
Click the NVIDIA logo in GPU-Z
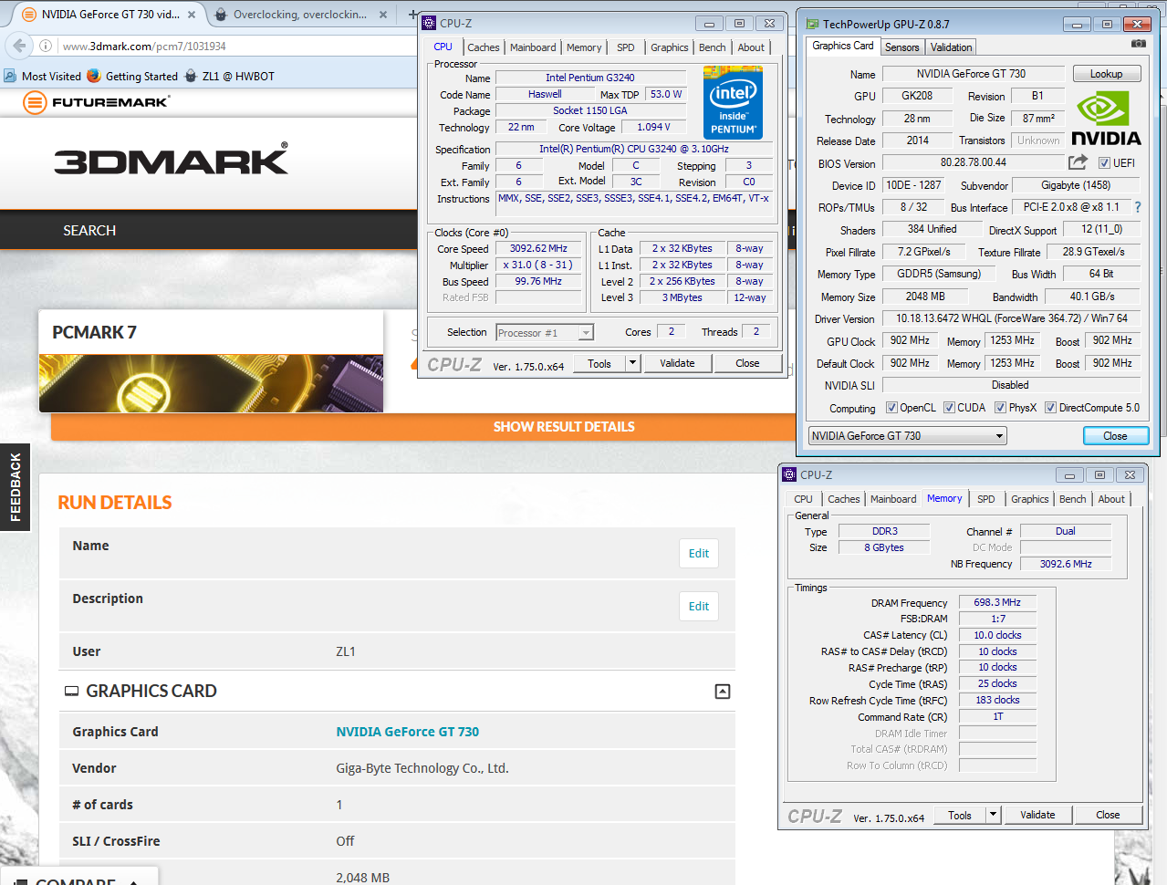click(x=1105, y=119)
